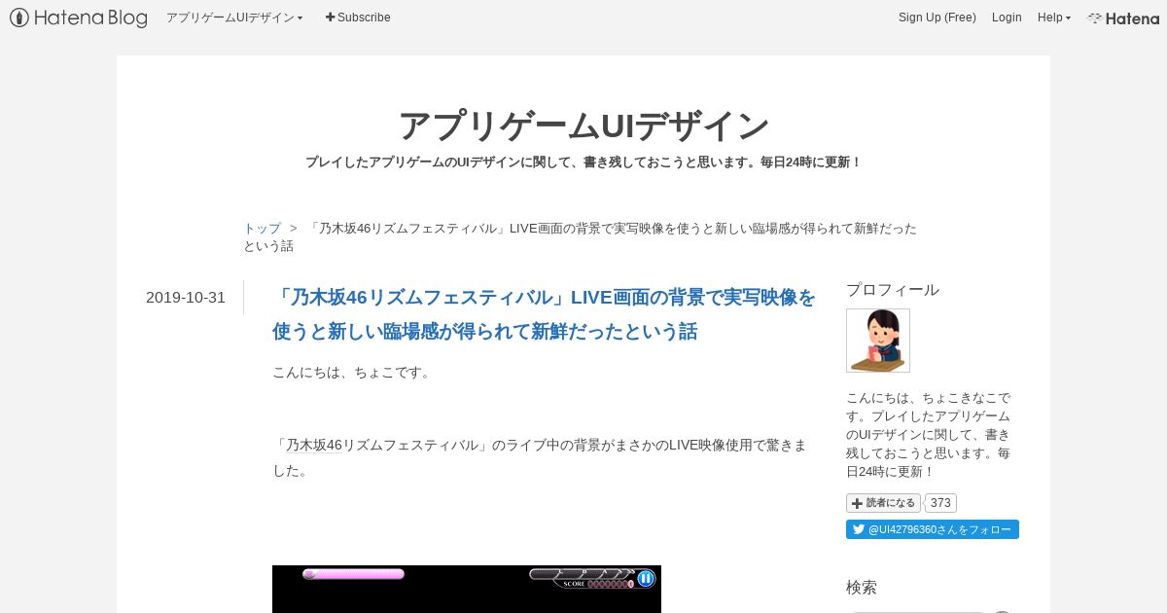The image size is (1167, 613).
Task: Click the game screenshot image in article
Action: point(467,589)
